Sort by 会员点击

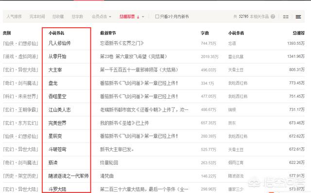point(99,17)
